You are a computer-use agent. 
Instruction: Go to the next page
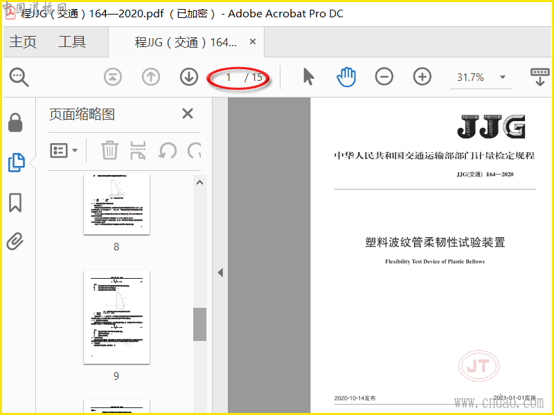click(189, 77)
